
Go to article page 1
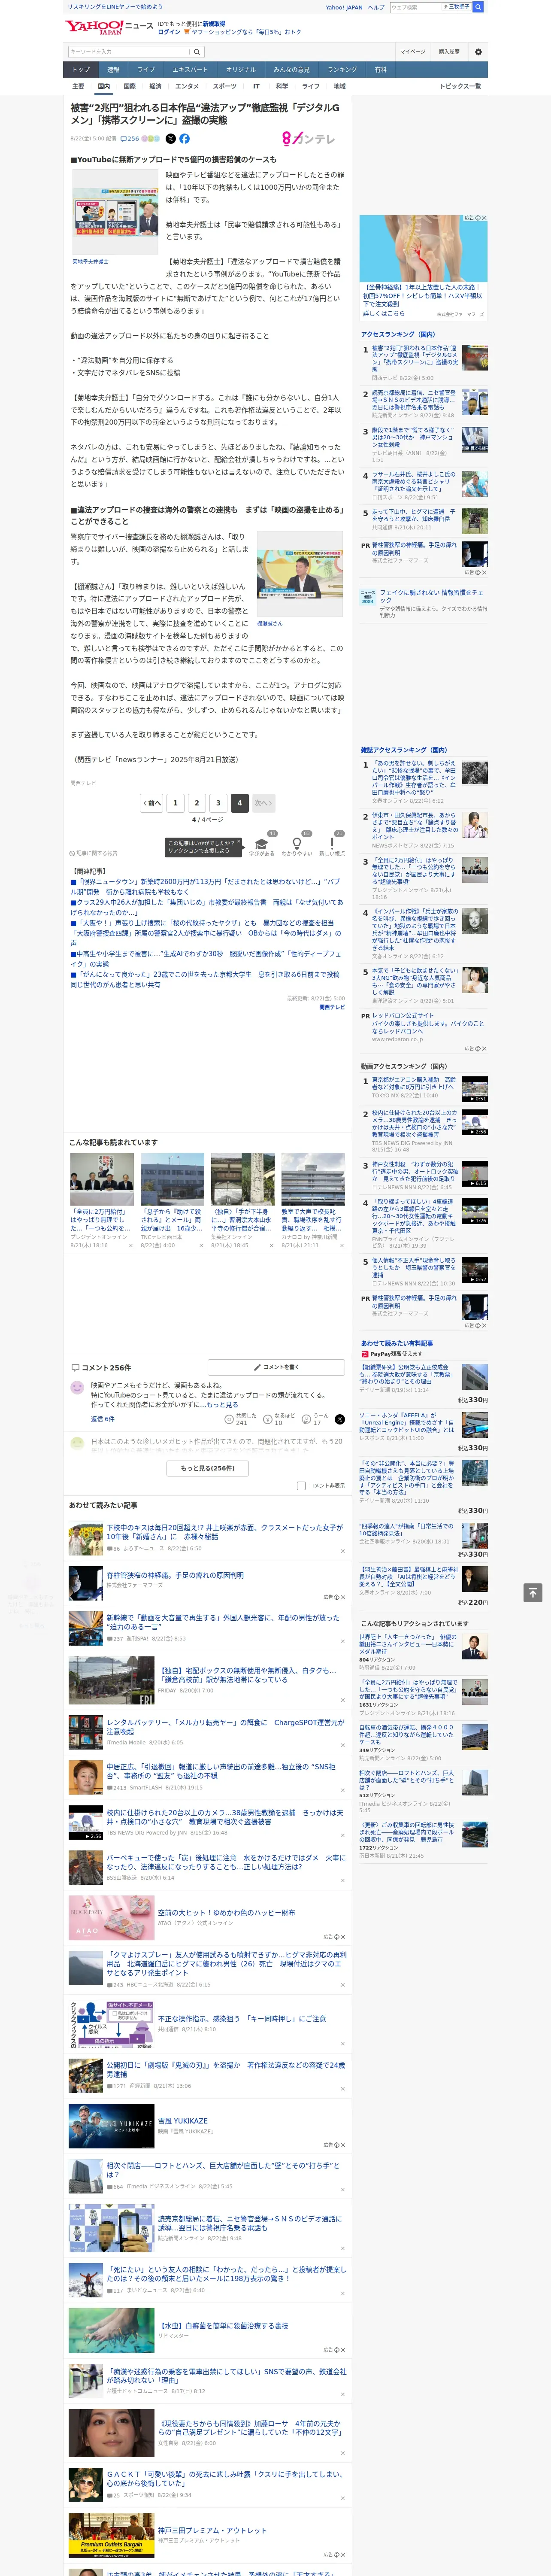(x=175, y=802)
